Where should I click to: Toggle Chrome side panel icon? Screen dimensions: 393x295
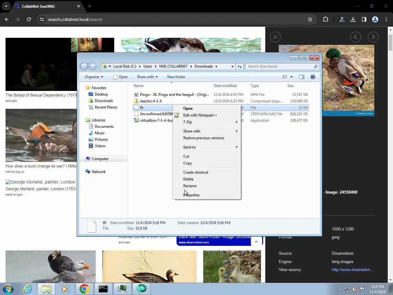364,19
